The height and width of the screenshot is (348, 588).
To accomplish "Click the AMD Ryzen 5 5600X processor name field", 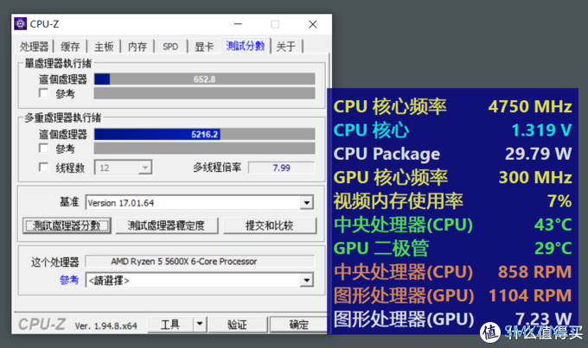I will coord(200,261).
